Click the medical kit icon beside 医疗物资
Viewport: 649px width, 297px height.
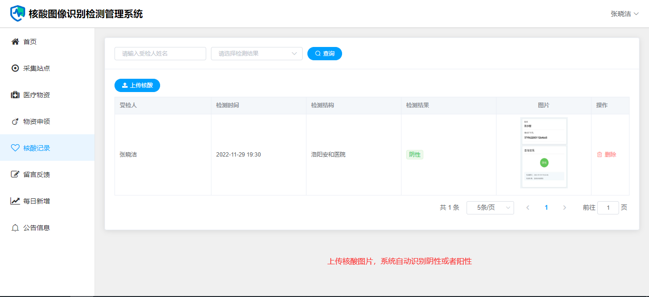point(15,95)
